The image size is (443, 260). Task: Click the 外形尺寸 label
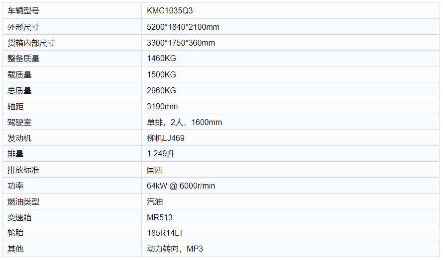click(23, 27)
